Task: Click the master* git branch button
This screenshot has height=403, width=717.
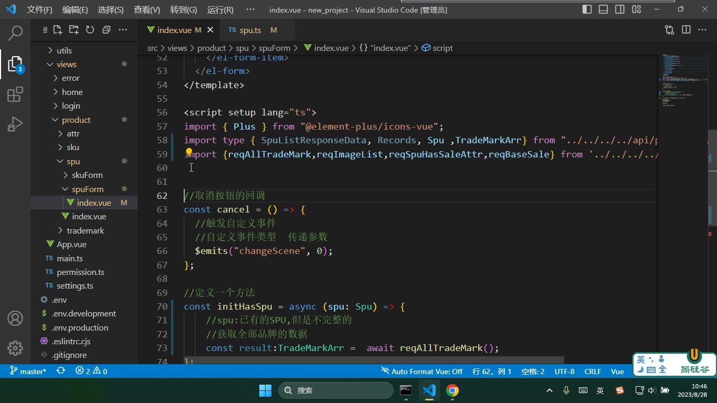Action: point(28,371)
